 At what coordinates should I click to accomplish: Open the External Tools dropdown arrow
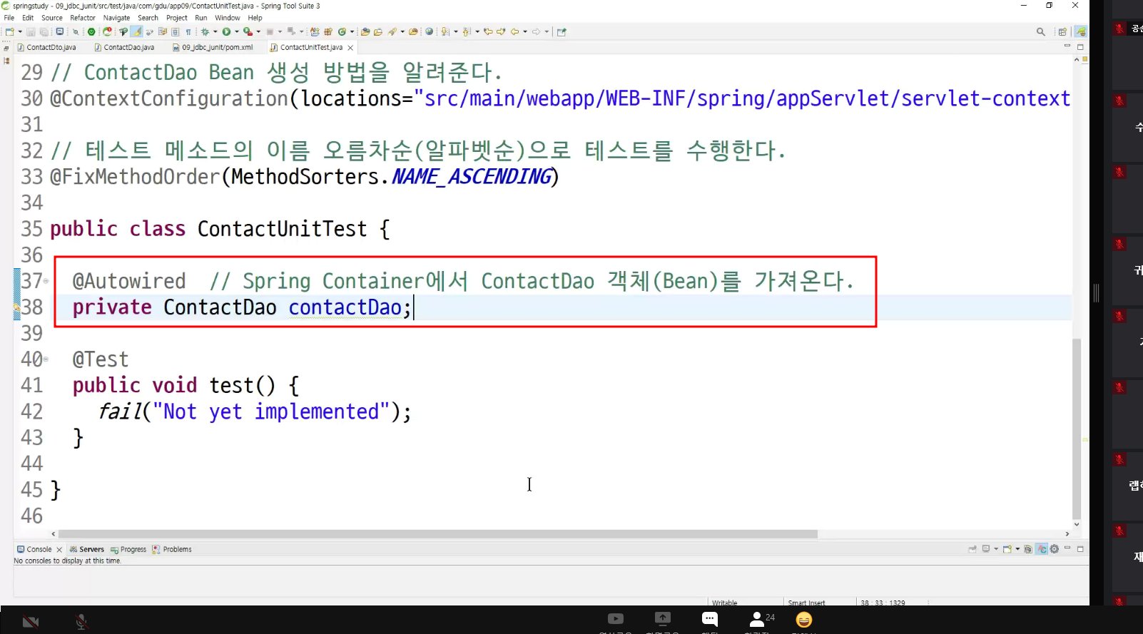coord(258,31)
